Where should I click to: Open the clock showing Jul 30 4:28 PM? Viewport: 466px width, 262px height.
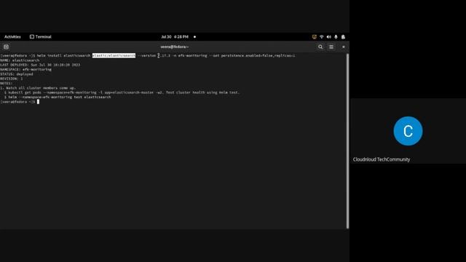click(175, 37)
